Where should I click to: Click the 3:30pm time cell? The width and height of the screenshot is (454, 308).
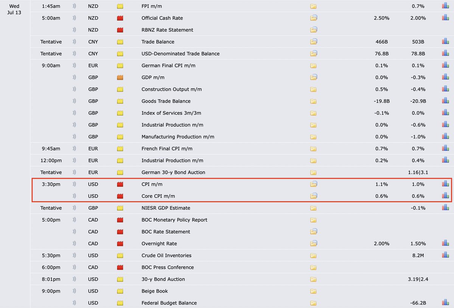point(51,184)
